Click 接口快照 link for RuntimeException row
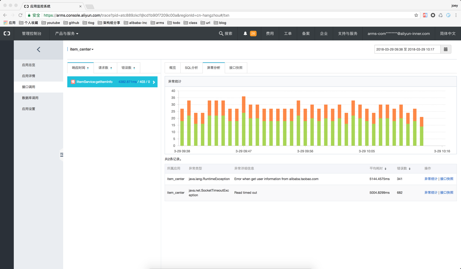461x269 pixels. coord(447,179)
